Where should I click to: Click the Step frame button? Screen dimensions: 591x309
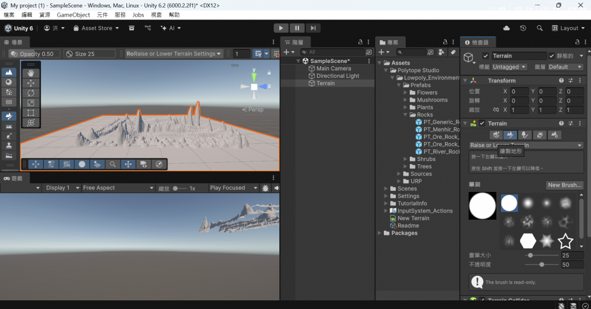pyautogui.click(x=313, y=28)
